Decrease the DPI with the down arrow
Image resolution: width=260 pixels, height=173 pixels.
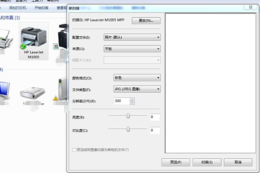[132, 103]
